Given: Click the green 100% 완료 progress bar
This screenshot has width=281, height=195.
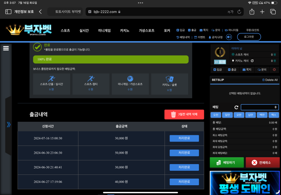Looking at the screenshot, I should 111,59.
